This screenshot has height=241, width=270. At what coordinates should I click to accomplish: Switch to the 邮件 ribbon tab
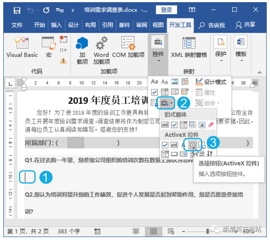(x=125, y=25)
